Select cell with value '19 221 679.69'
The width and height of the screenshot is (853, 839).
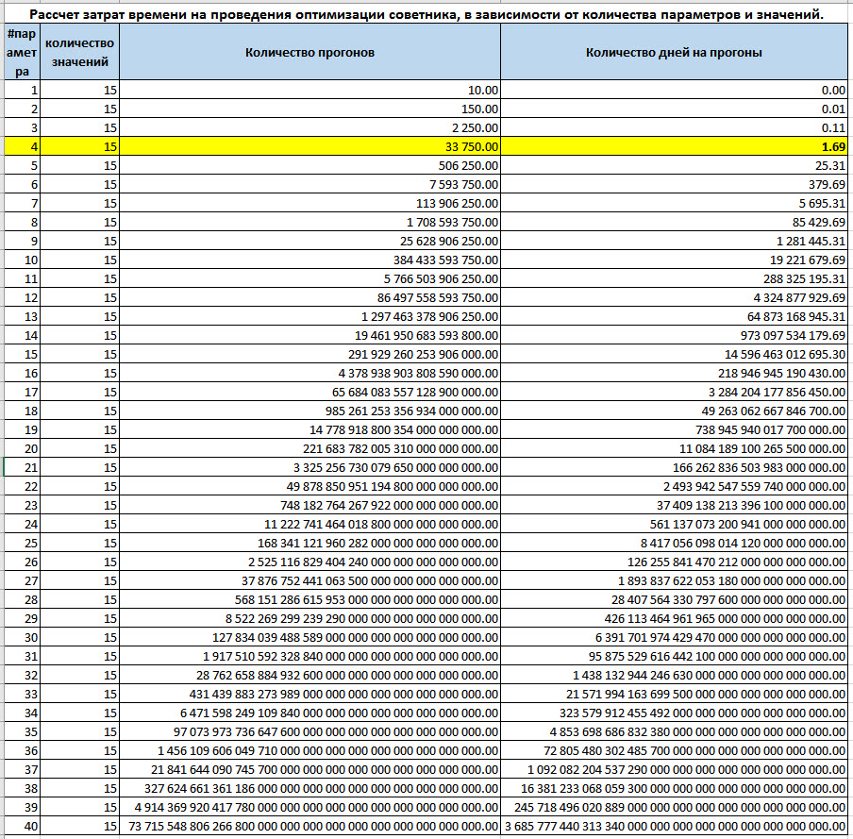click(x=674, y=260)
